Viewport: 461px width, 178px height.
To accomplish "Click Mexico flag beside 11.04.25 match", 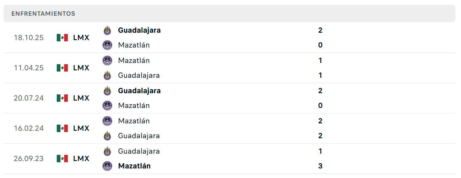I will click(x=62, y=68).
